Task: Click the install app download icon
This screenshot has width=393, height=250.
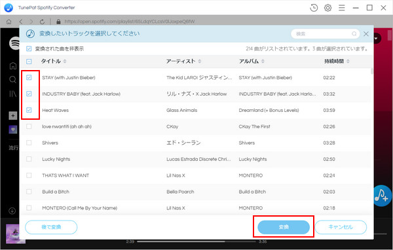Action: tap(12, 211)
